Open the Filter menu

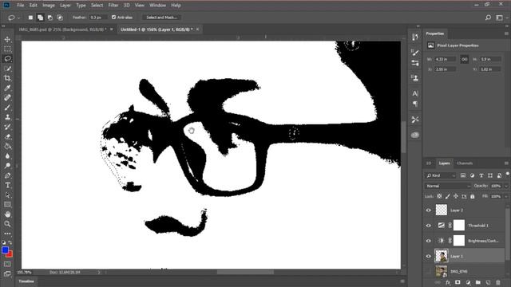coord(113,6)
